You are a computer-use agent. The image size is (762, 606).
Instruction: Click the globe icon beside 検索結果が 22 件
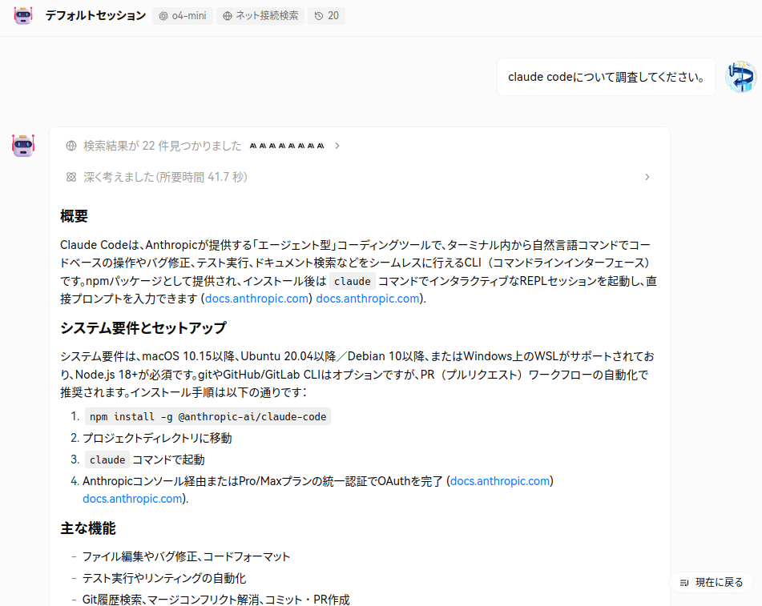tap(71, 146)
